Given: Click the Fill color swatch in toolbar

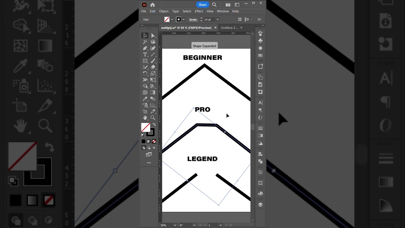Looking at the screenshot, I should (x=146, y=127).
